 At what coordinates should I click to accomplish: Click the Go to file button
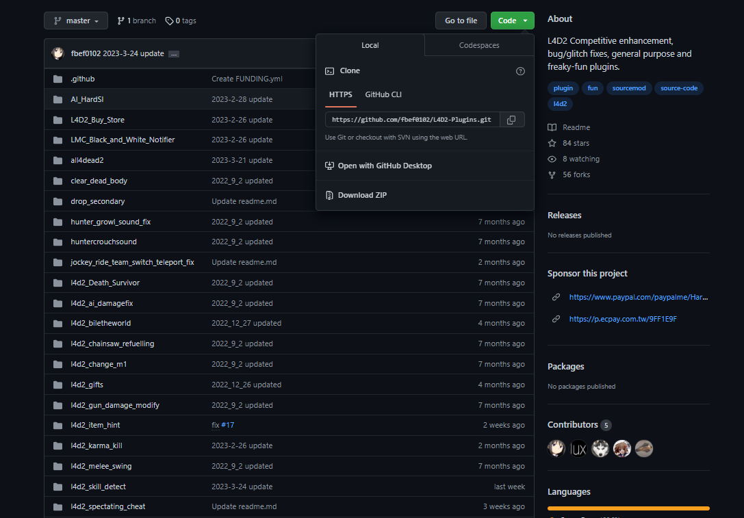(x=461, y=21)
